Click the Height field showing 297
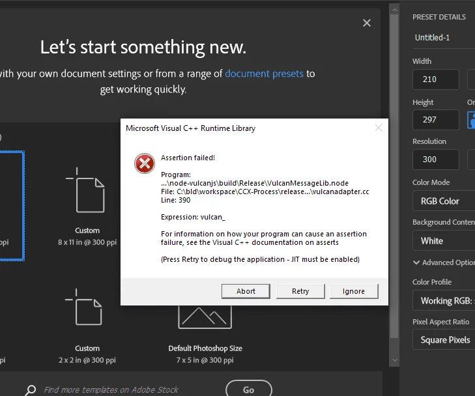Viewport: 475px width, 396px height. click(x=436, y=120)
